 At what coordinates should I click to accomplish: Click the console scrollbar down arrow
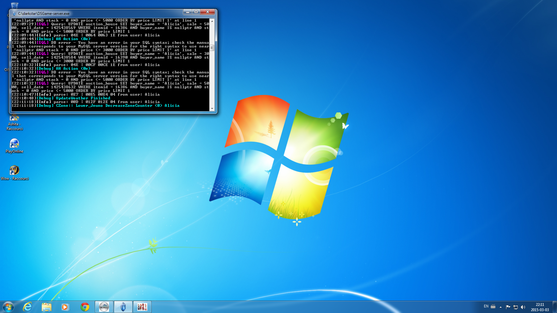pos(212,109)
